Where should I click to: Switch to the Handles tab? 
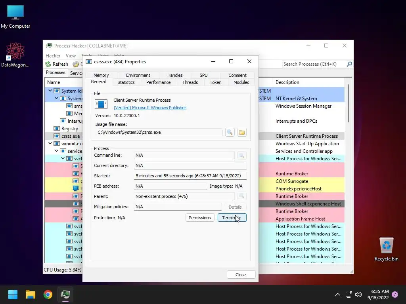click(x=175, y=75)
